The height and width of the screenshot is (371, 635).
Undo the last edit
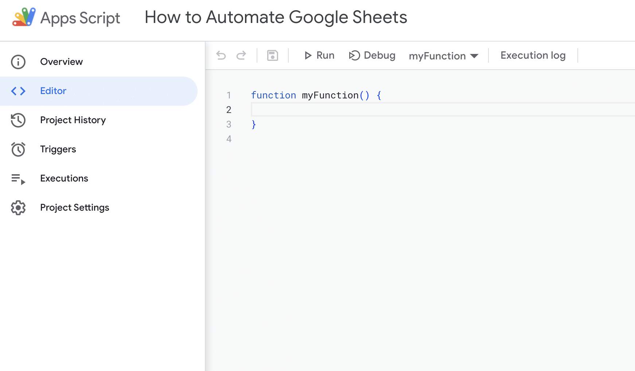coord(221,55)
